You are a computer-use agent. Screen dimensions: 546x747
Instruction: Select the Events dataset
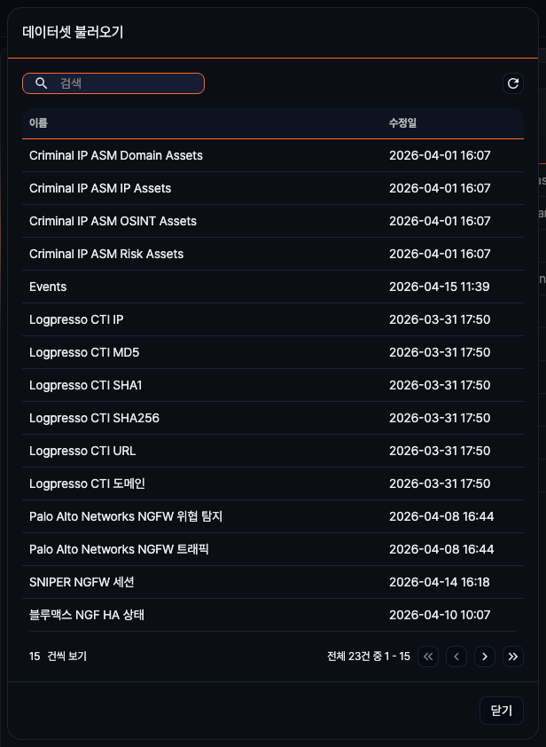[48, 287]
